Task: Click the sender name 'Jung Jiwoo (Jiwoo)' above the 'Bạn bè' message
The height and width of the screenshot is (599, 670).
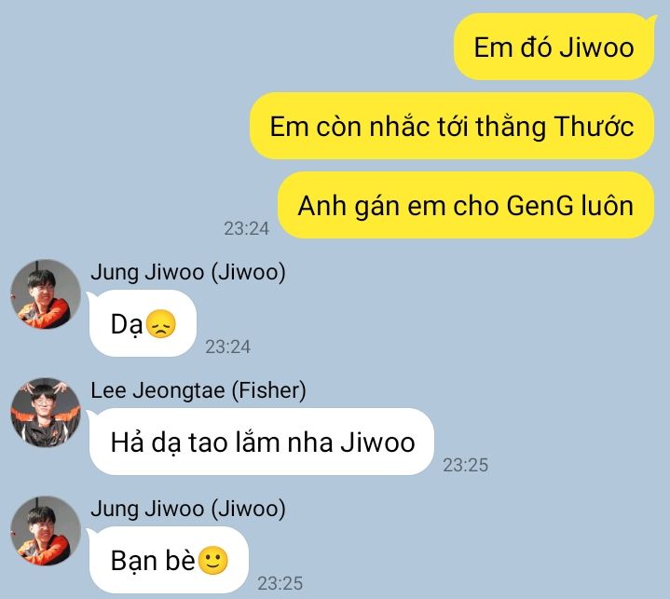Action: pyautogui.click(x=188, y=509)
